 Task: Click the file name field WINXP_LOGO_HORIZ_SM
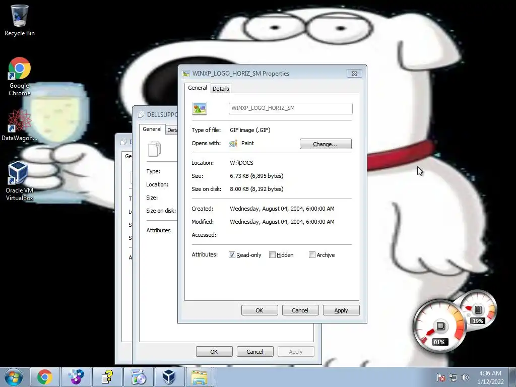click(x=291, y=108)
